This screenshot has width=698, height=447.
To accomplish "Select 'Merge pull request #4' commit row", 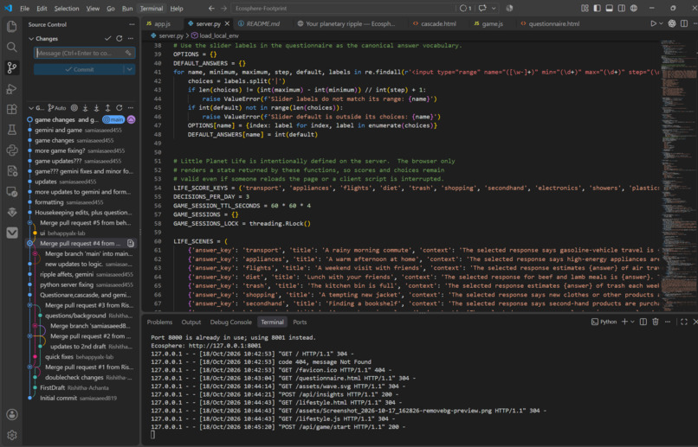I will [80, 243].
